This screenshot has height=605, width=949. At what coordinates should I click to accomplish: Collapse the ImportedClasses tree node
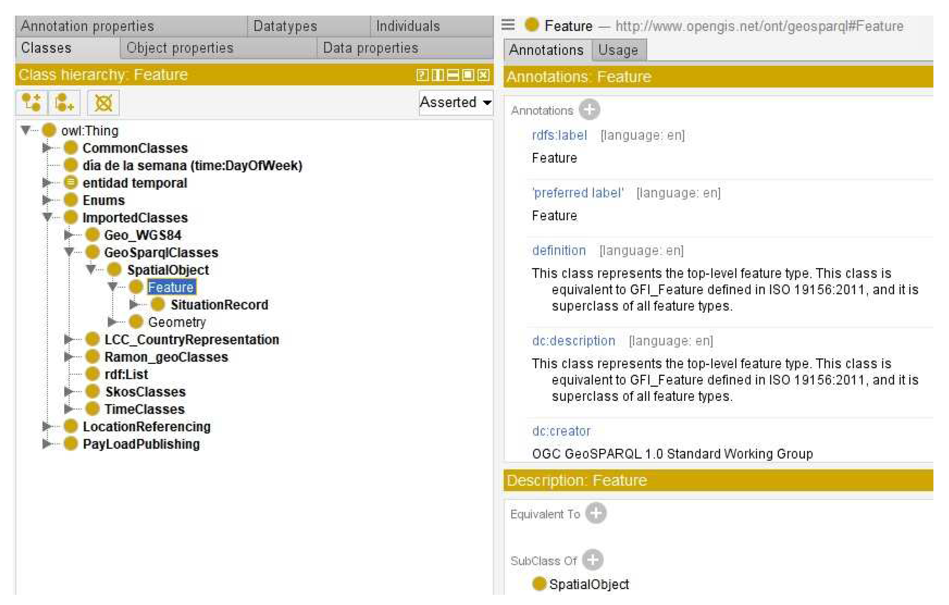coord(47,217)
